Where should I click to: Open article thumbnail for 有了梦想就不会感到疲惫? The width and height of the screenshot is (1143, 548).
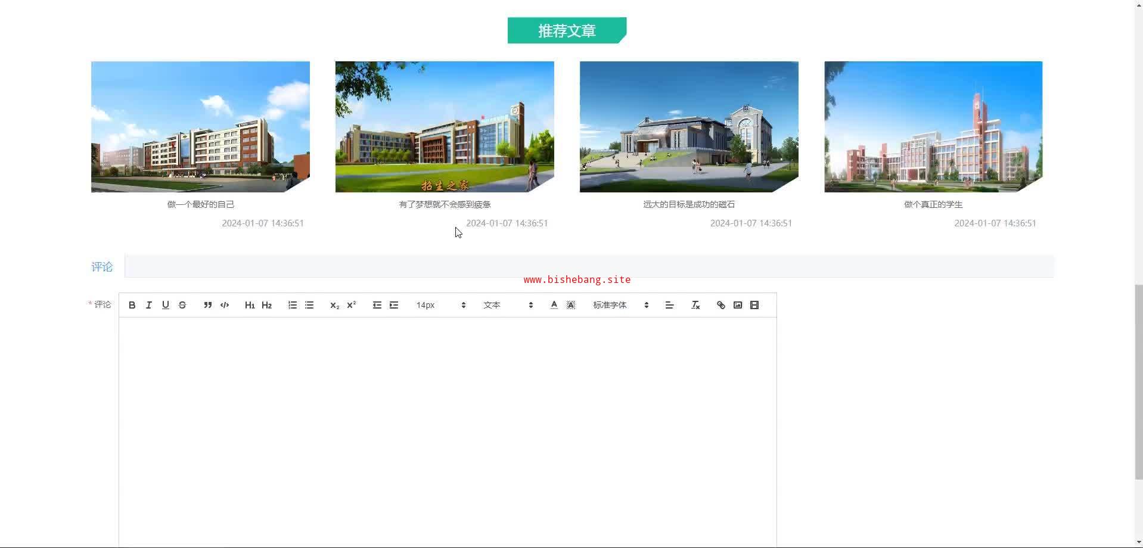445,127
